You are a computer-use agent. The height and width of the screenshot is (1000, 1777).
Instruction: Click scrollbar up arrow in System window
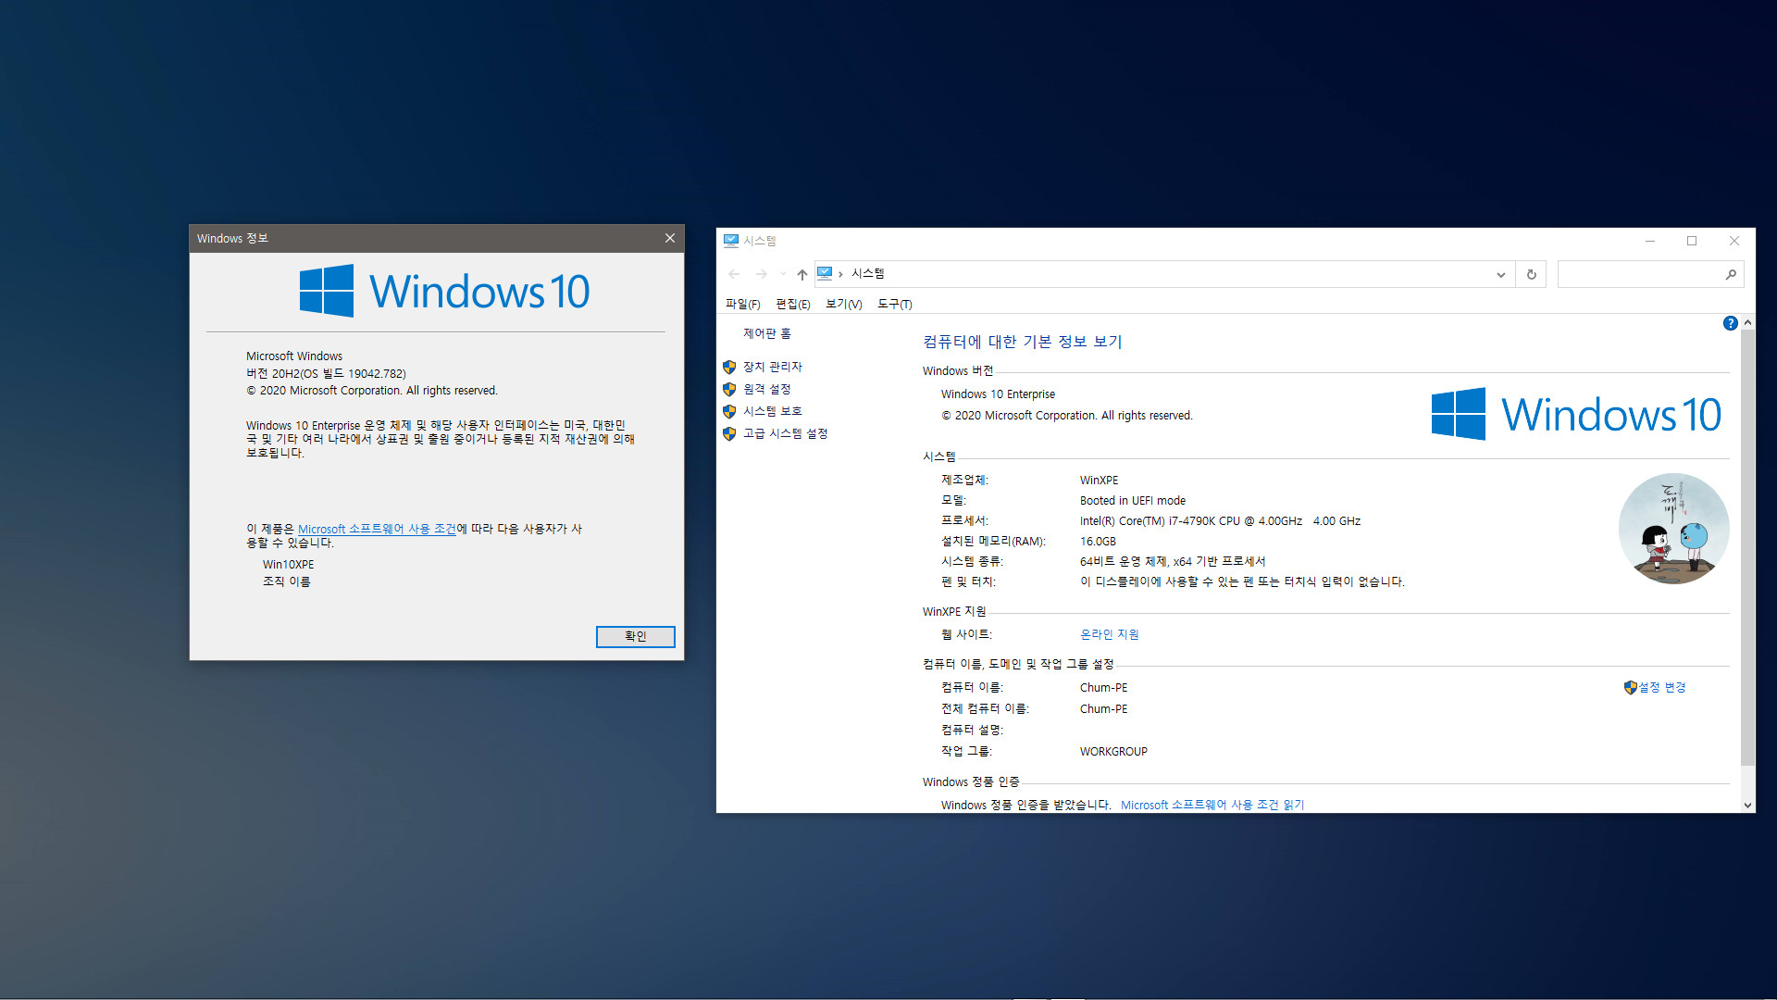click(x=1747, y=322)
